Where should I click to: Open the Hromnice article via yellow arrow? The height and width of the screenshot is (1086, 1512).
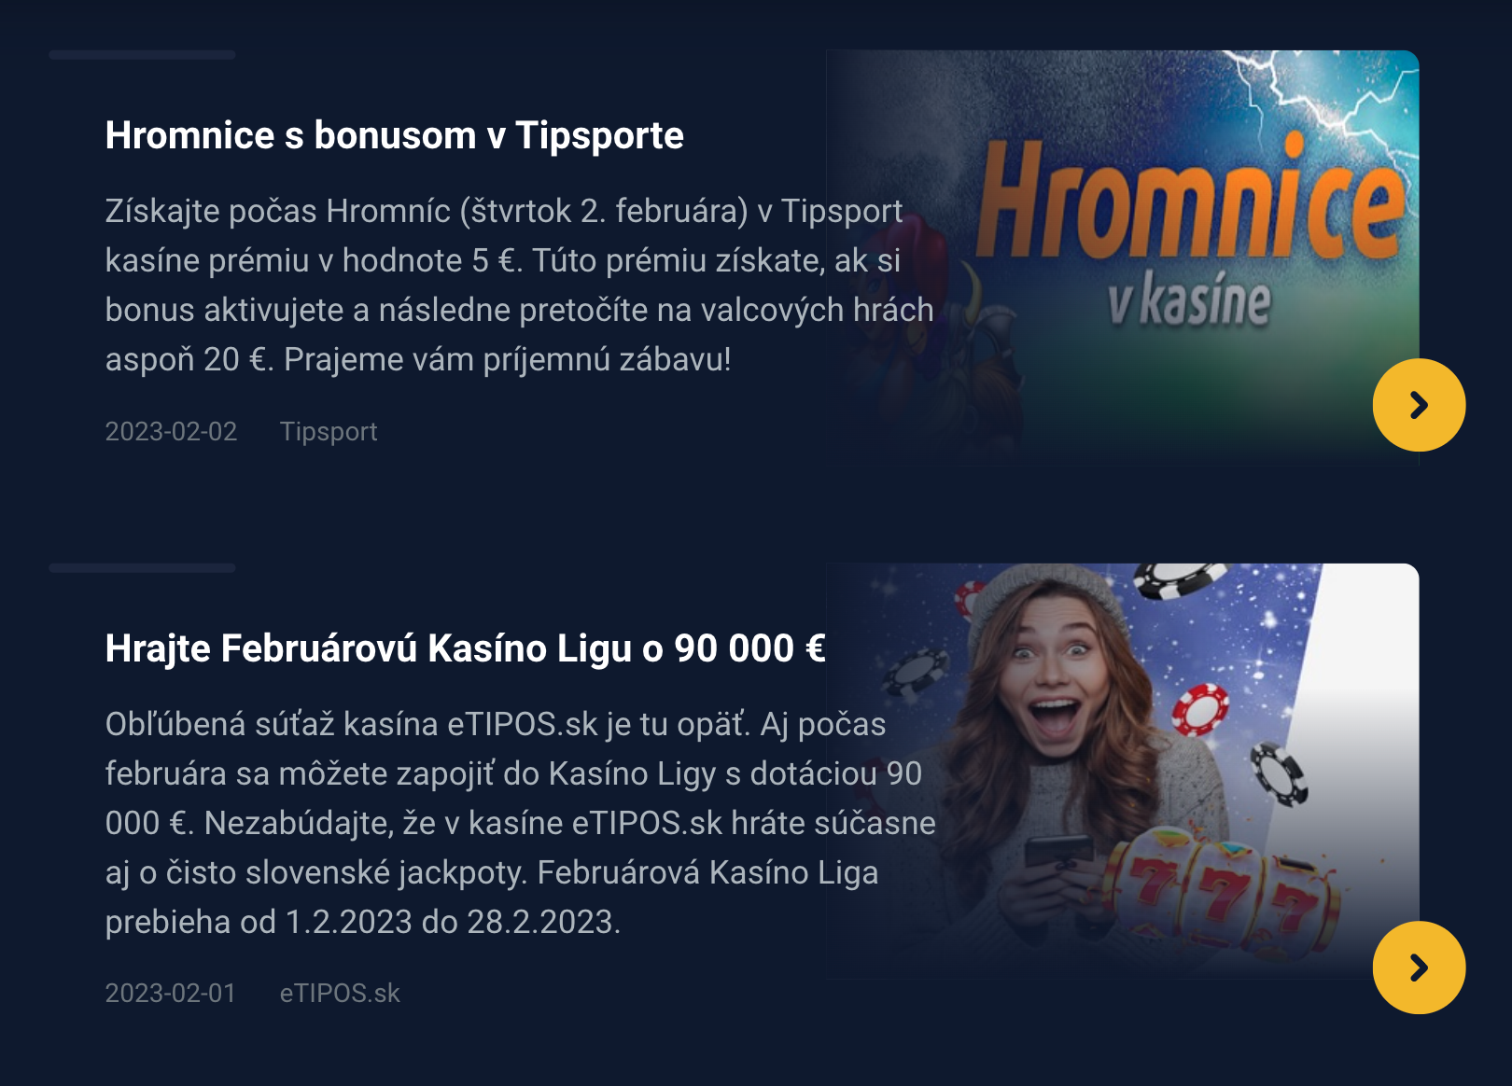[x=1419, y=405]
